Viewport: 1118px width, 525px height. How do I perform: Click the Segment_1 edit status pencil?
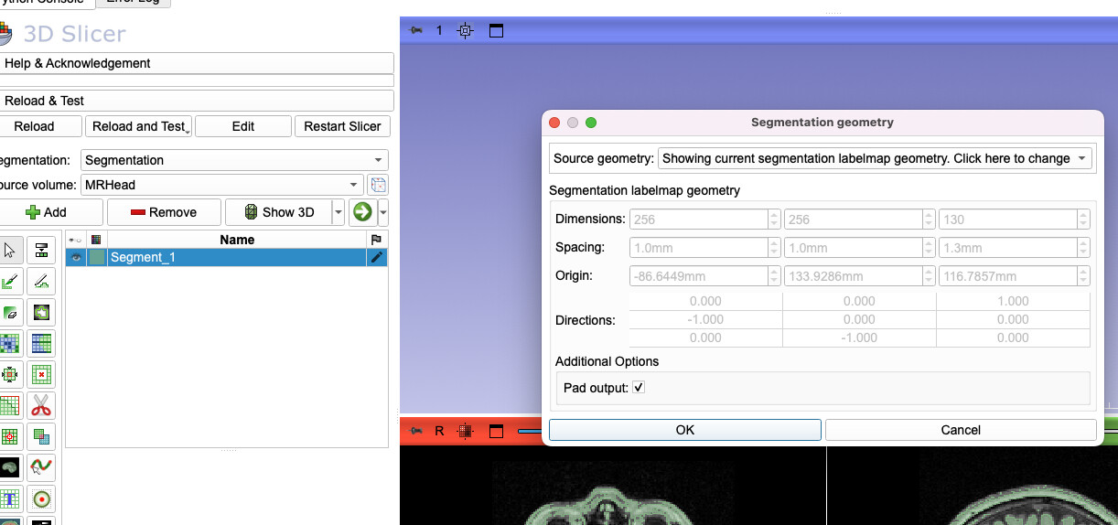[376, 258]
